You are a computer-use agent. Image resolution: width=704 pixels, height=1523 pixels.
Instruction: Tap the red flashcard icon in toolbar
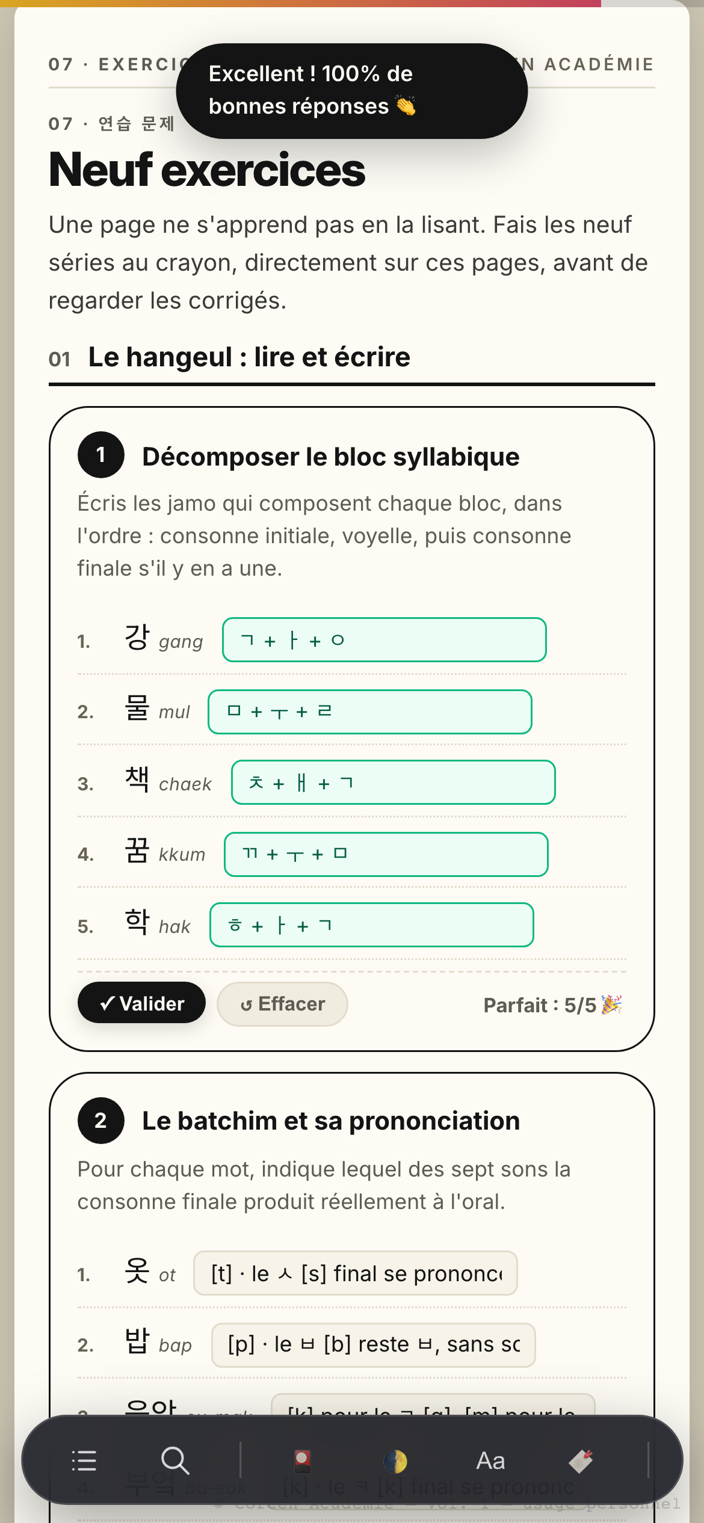point(303,1460)
